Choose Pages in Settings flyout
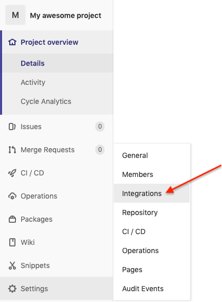 click(x=132, y=270)
